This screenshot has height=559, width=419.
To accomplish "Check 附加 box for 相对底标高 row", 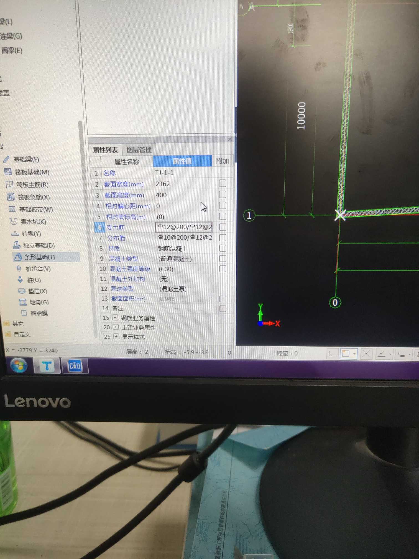I will click(x=223, y=216).
